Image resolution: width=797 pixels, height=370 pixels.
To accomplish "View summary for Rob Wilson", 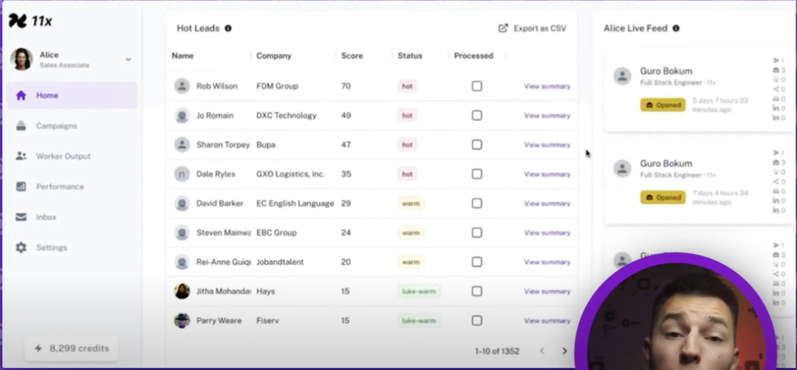I will [547, 86].
